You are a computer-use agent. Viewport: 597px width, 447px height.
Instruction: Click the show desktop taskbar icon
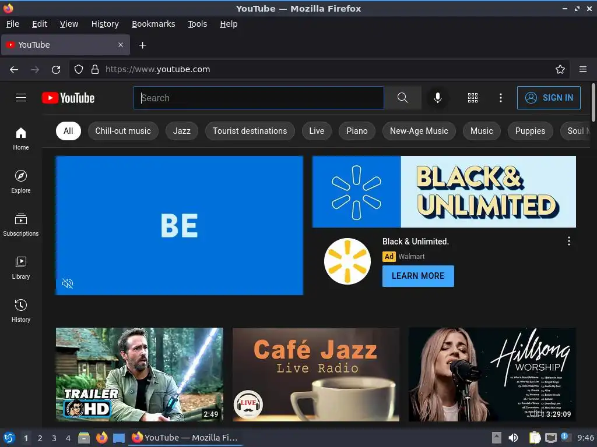[x=119, y=438]
